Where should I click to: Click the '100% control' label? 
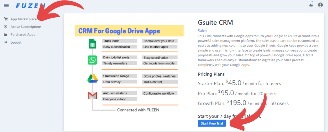pos(160,82)
